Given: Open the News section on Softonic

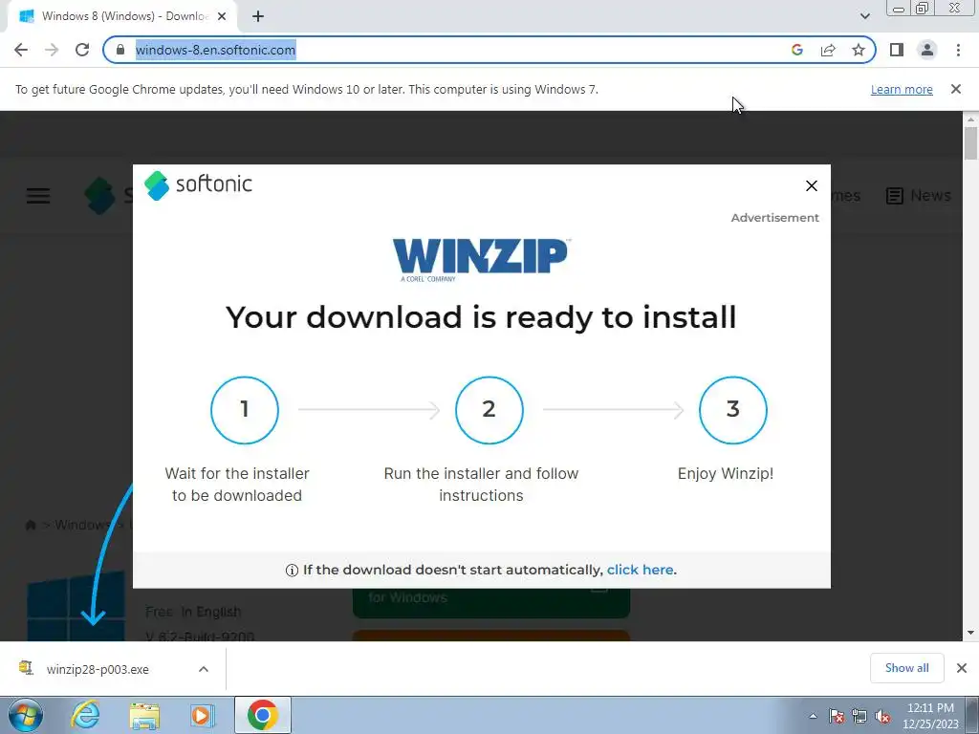Looking at the screenshot, I should tap(919, 196).
